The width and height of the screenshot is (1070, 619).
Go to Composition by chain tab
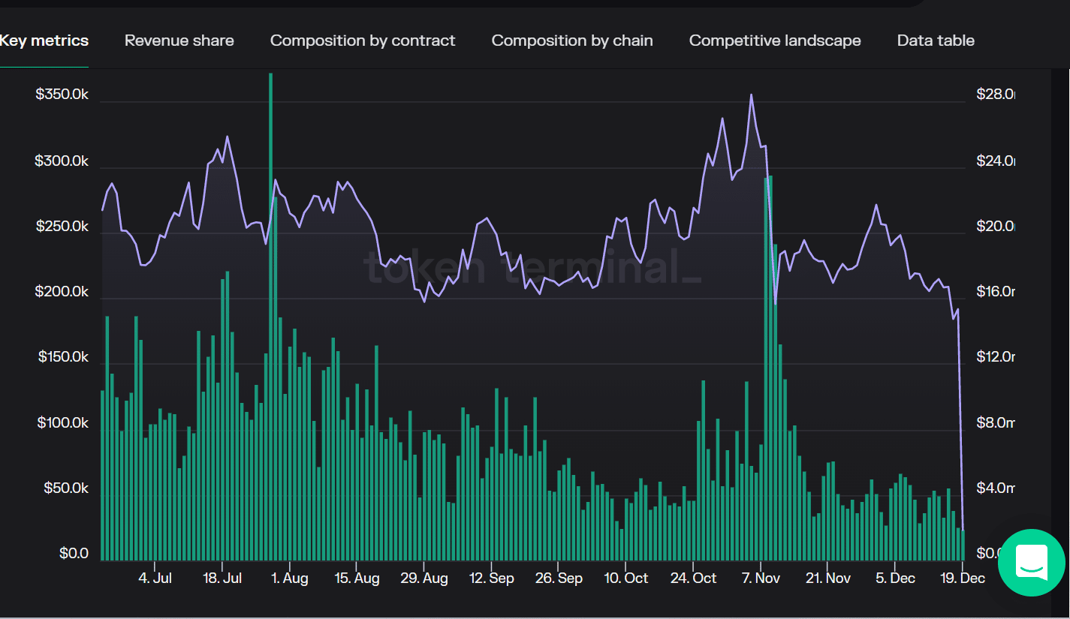click(x=572, y=41)
